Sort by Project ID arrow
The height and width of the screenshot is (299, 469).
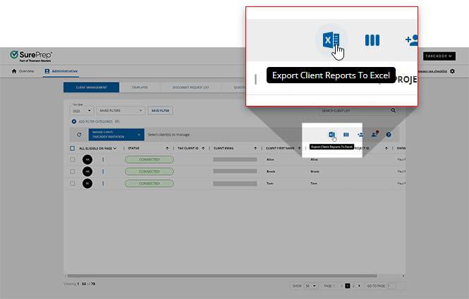(x=386, y=148)
